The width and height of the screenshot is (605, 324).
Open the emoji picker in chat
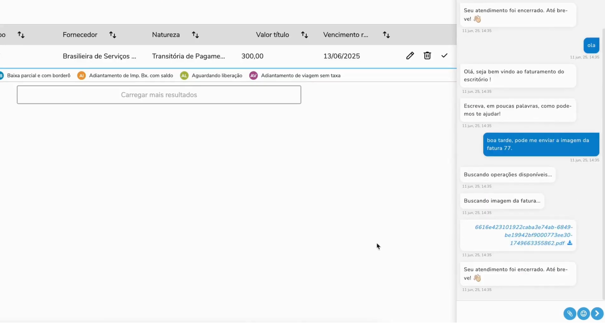pos(583,313)
